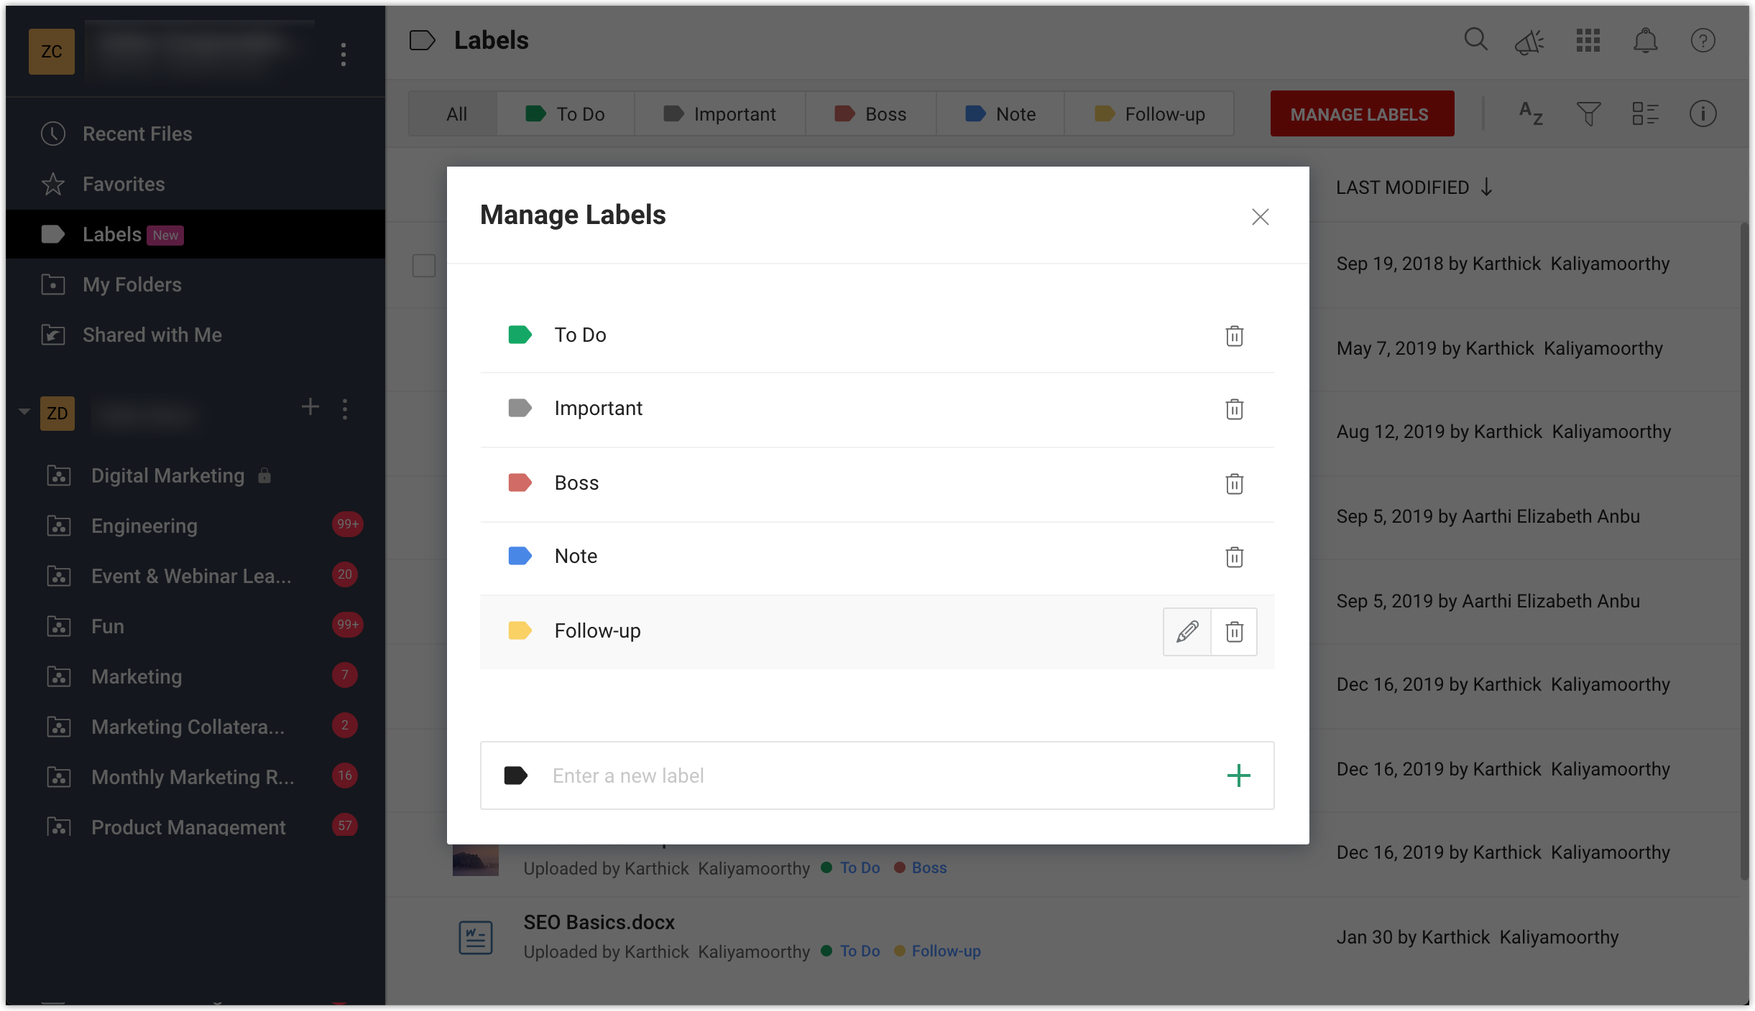Toggle the file row checkbox

click(423, 265)
